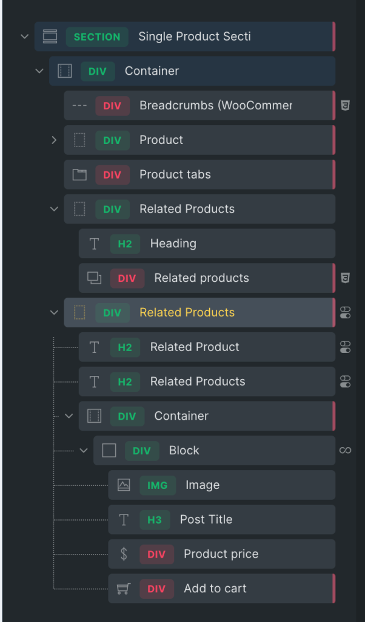This screenshot has width=365, height=622.
Task: Click the folder icon on Product tabs
Action: [79, 175]
